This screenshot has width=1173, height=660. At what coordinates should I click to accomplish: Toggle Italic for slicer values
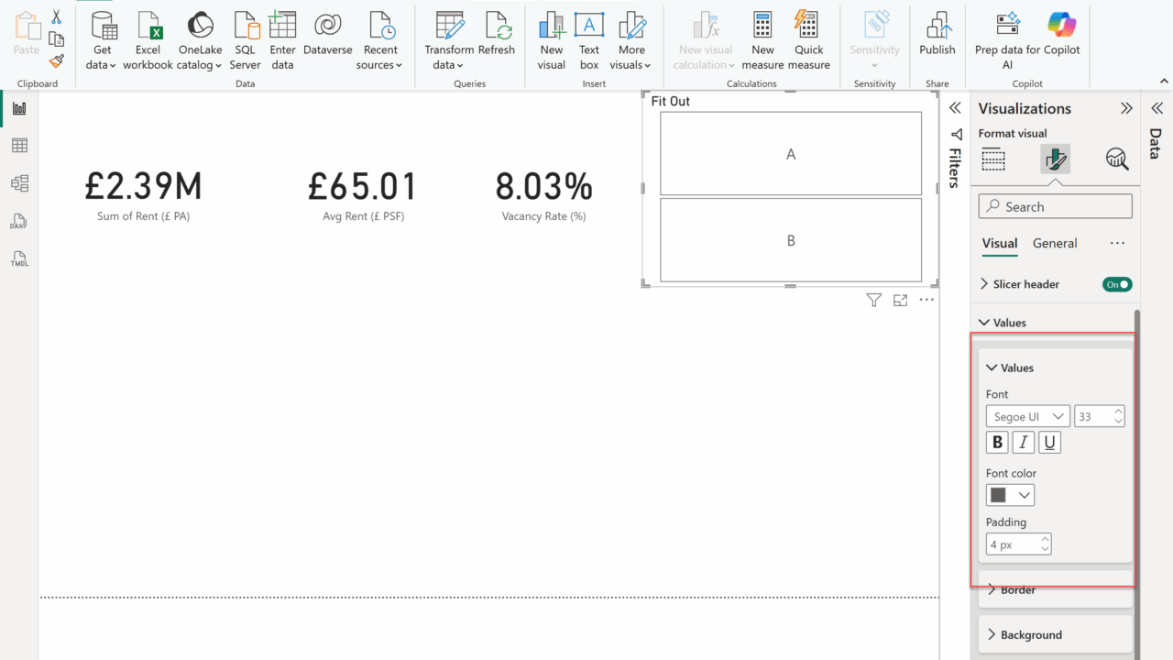click(1024, 443)
